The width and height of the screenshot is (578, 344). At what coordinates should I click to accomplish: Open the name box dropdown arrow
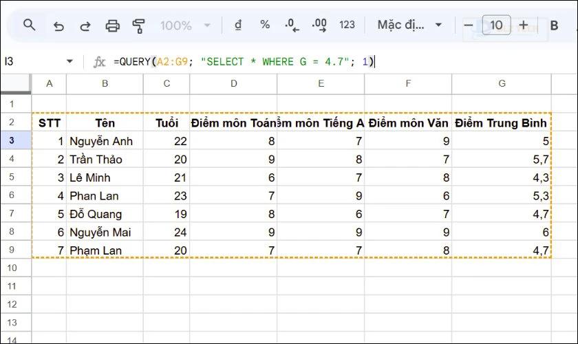coord(69,61)
